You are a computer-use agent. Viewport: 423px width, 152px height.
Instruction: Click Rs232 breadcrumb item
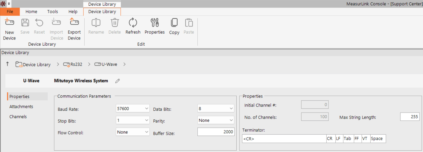click(x=73, y=64)
